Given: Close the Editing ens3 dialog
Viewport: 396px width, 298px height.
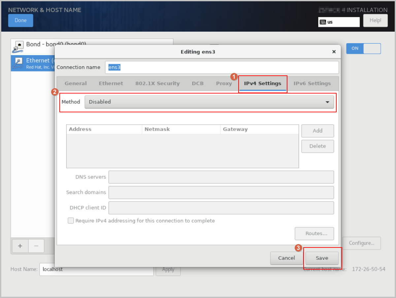Looking at the screenshot, I should tap(334, 52).
